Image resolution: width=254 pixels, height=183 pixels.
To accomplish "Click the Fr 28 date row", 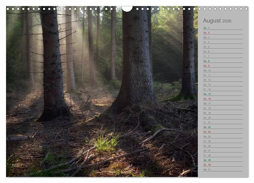I will pos(223,155).
